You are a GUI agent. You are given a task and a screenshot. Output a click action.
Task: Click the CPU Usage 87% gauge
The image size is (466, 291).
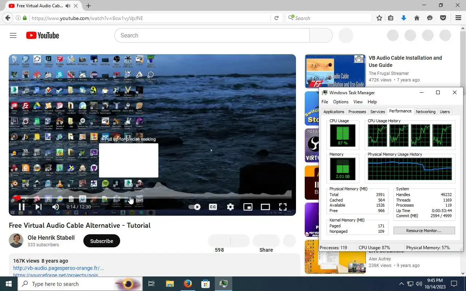[x=343, y=135]
